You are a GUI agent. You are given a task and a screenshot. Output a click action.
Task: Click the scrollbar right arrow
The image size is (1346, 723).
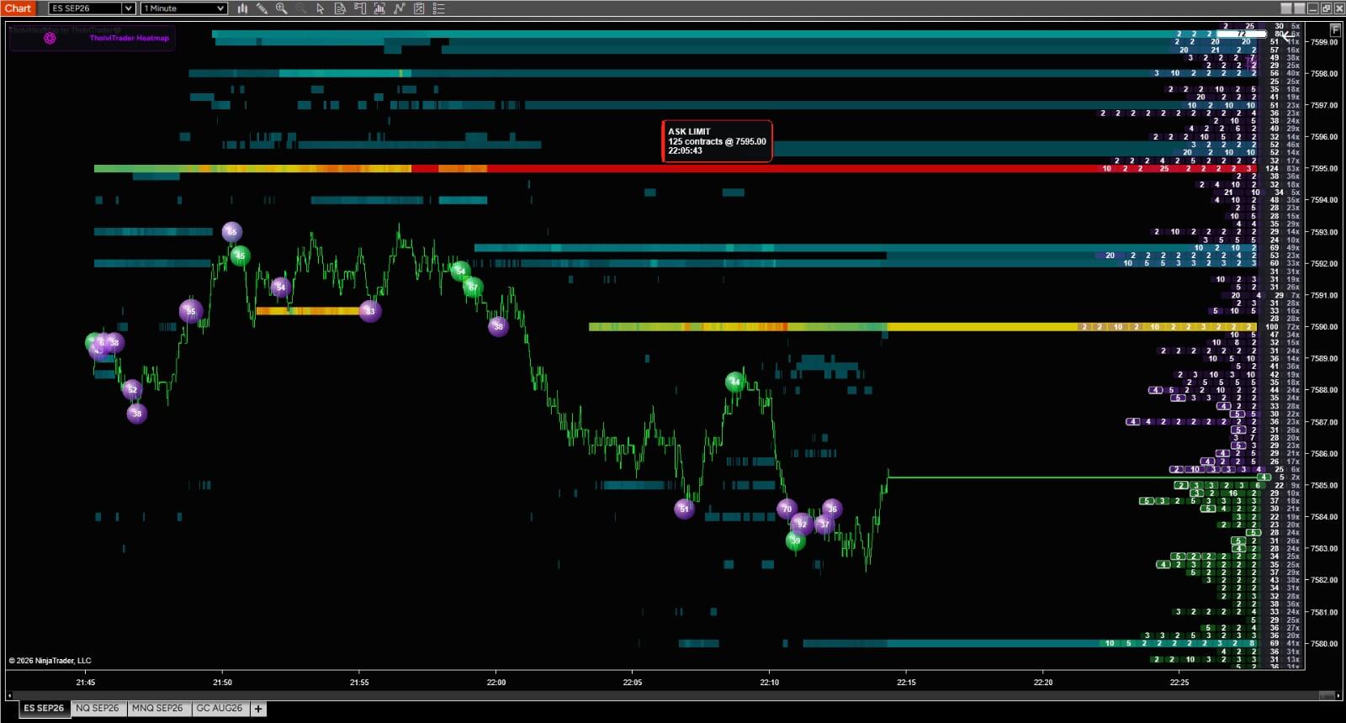(1338, 695)
